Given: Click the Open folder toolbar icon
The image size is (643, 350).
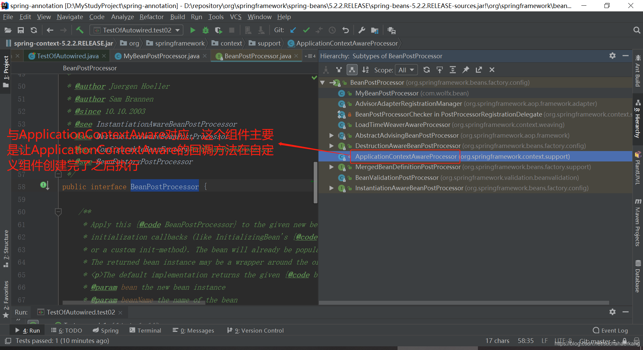Looking at the screenshot, I should tap(8, 30).
